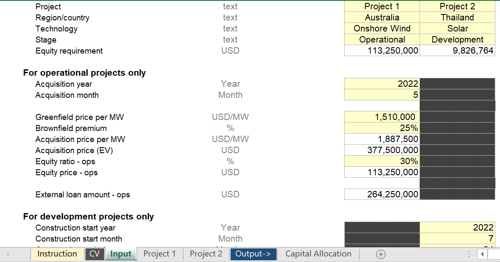Add a new sheet with plus icon
The height and width of the screenshot is (262, 500).
380,254
